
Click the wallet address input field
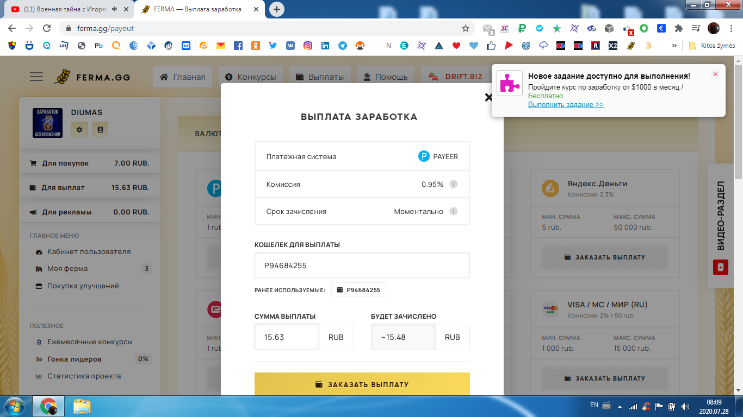pos(362,266)
